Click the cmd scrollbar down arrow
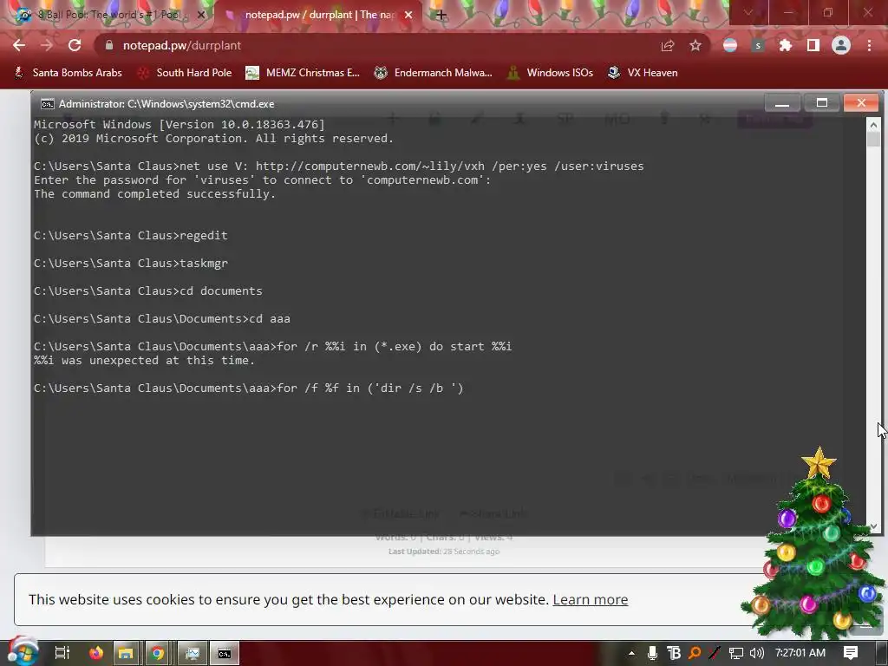The height and width of the screenshot is (666, 888). (x=873, y=526)
